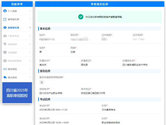Screen dimensions: 166x125
Task: Expand the 志愿填报 chevron arrow
Action: coord(30,52)
